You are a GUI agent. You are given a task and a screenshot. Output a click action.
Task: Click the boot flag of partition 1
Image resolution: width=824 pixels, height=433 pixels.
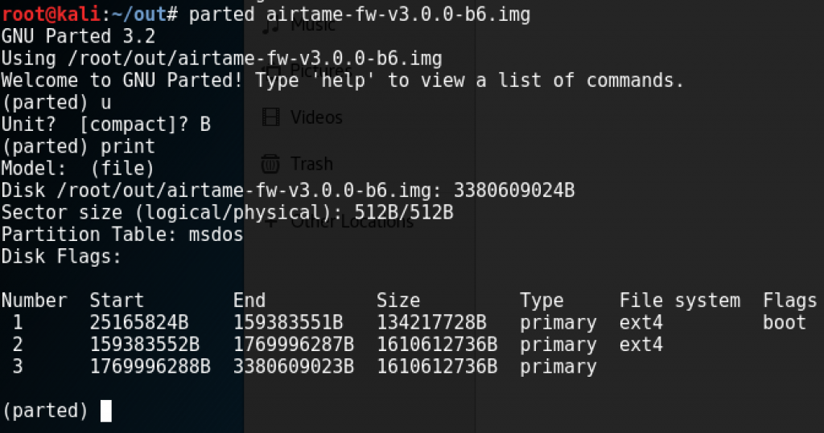point(784,322)
